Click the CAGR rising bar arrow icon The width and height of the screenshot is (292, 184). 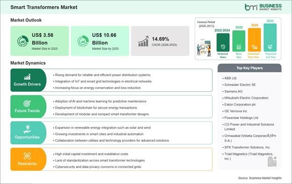click(x=143, y=41)
